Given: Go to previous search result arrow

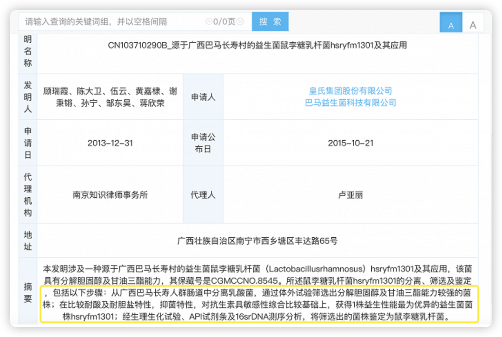Looking at the screenshot, I should [x=209, y=21].
